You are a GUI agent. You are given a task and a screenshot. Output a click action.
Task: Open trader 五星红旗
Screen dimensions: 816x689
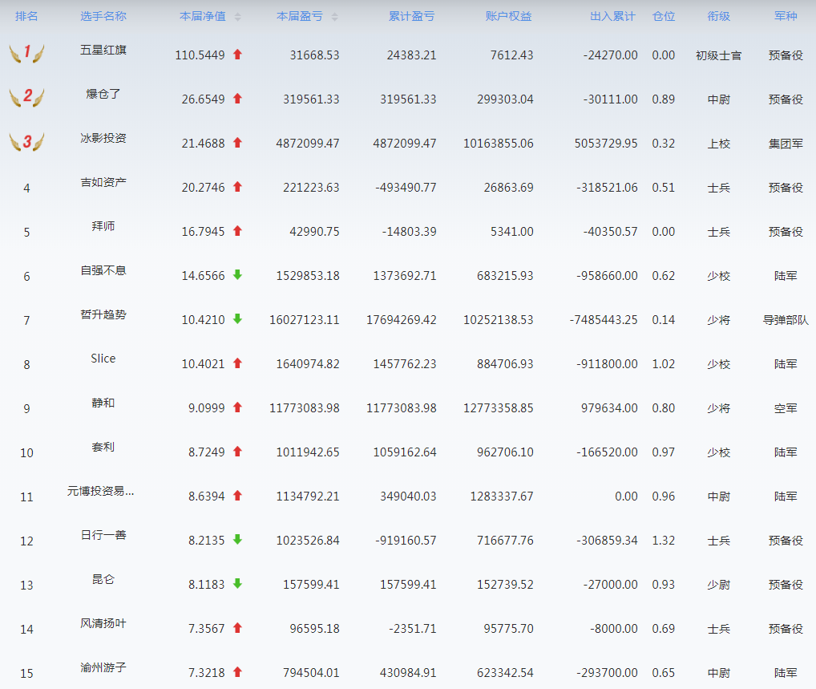pyautogui.click(x=103, y=50)
